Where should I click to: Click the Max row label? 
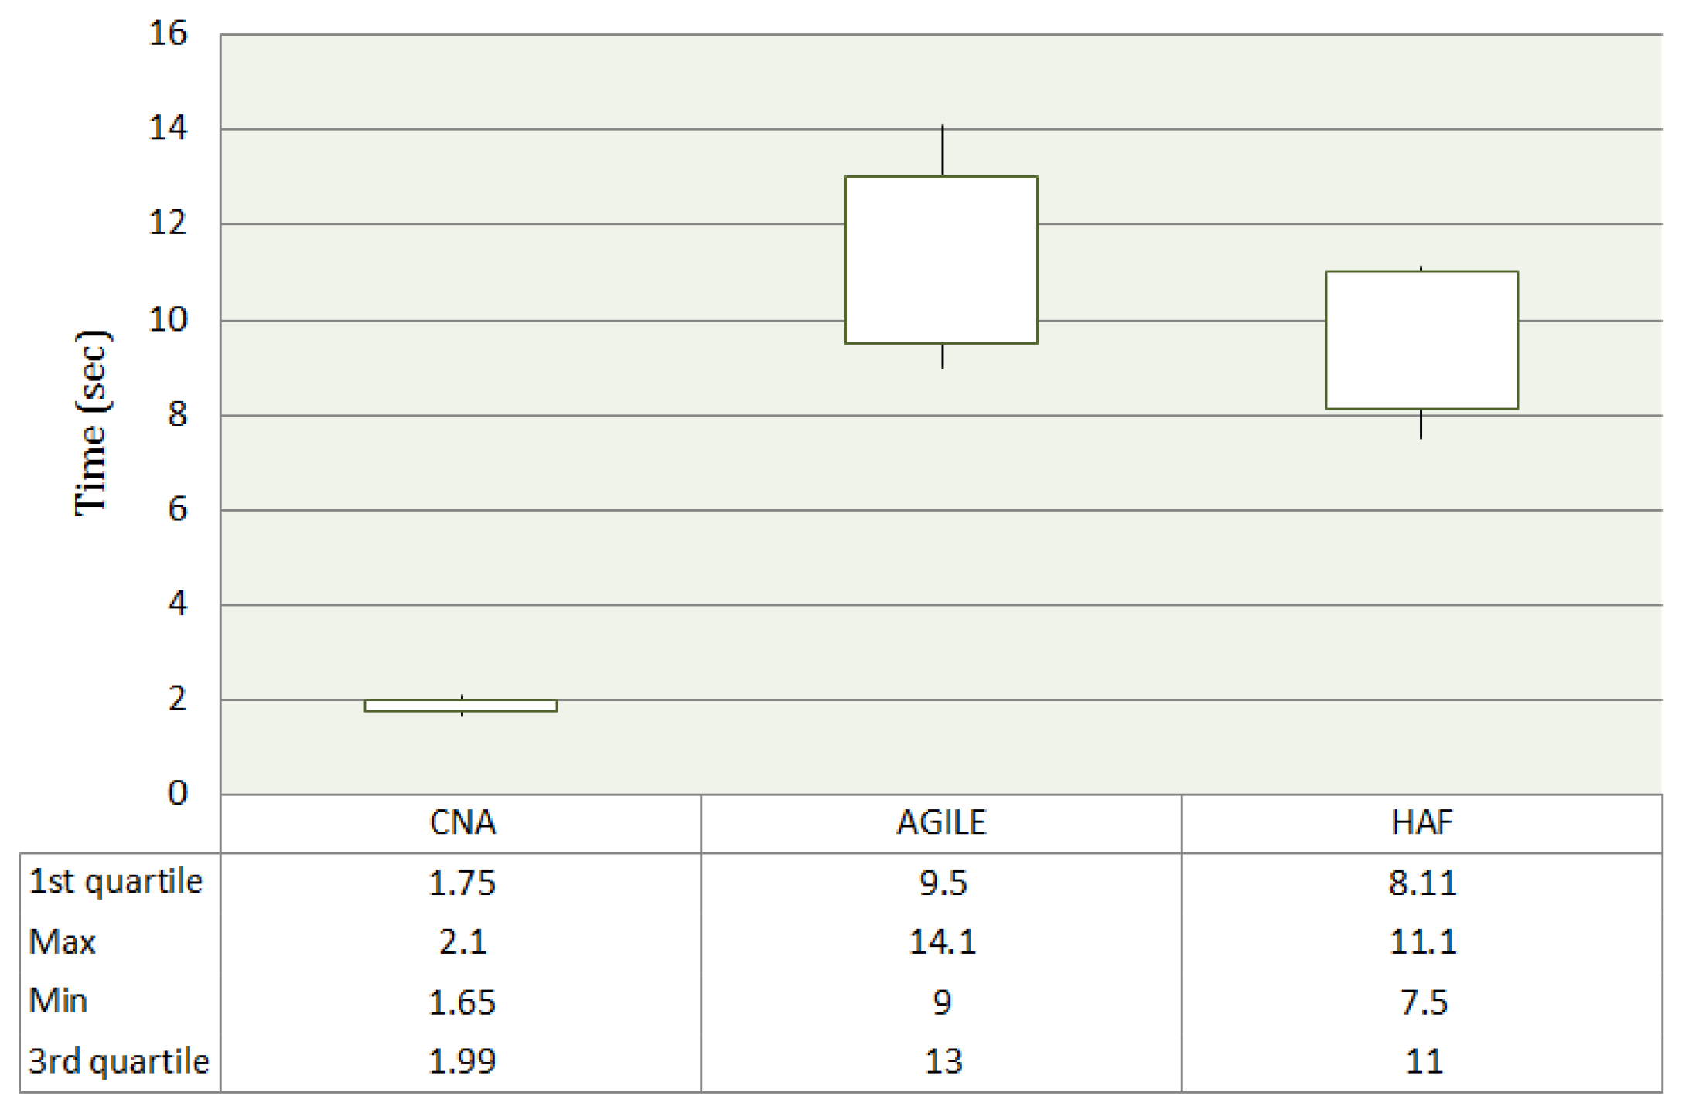pos(62,942)
